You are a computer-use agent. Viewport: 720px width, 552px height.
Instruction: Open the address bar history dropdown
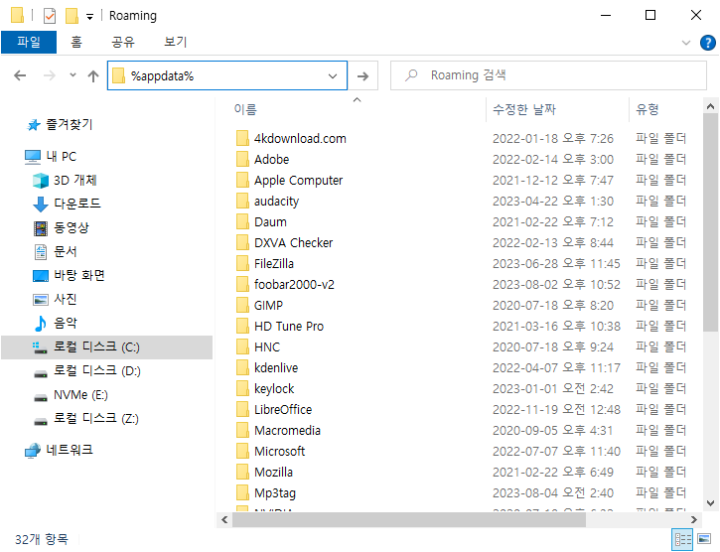333,75
